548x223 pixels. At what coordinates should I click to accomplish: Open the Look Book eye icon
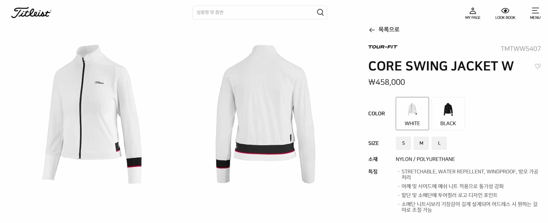[x=505, y=11]
